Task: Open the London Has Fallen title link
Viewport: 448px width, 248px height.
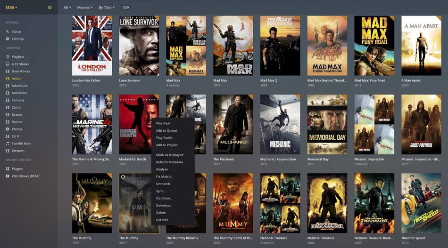Action: click(86, 80)
